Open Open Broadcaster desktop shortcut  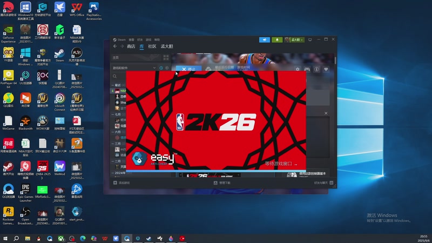coord(25,216)
